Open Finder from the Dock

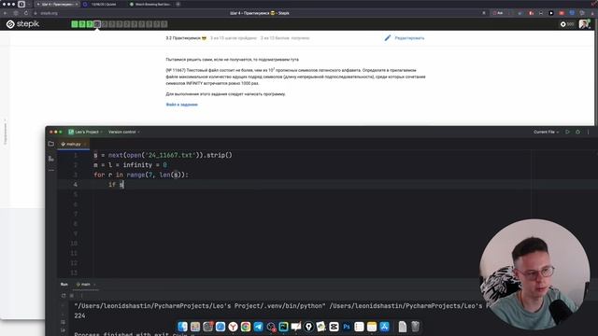[182, 327]
